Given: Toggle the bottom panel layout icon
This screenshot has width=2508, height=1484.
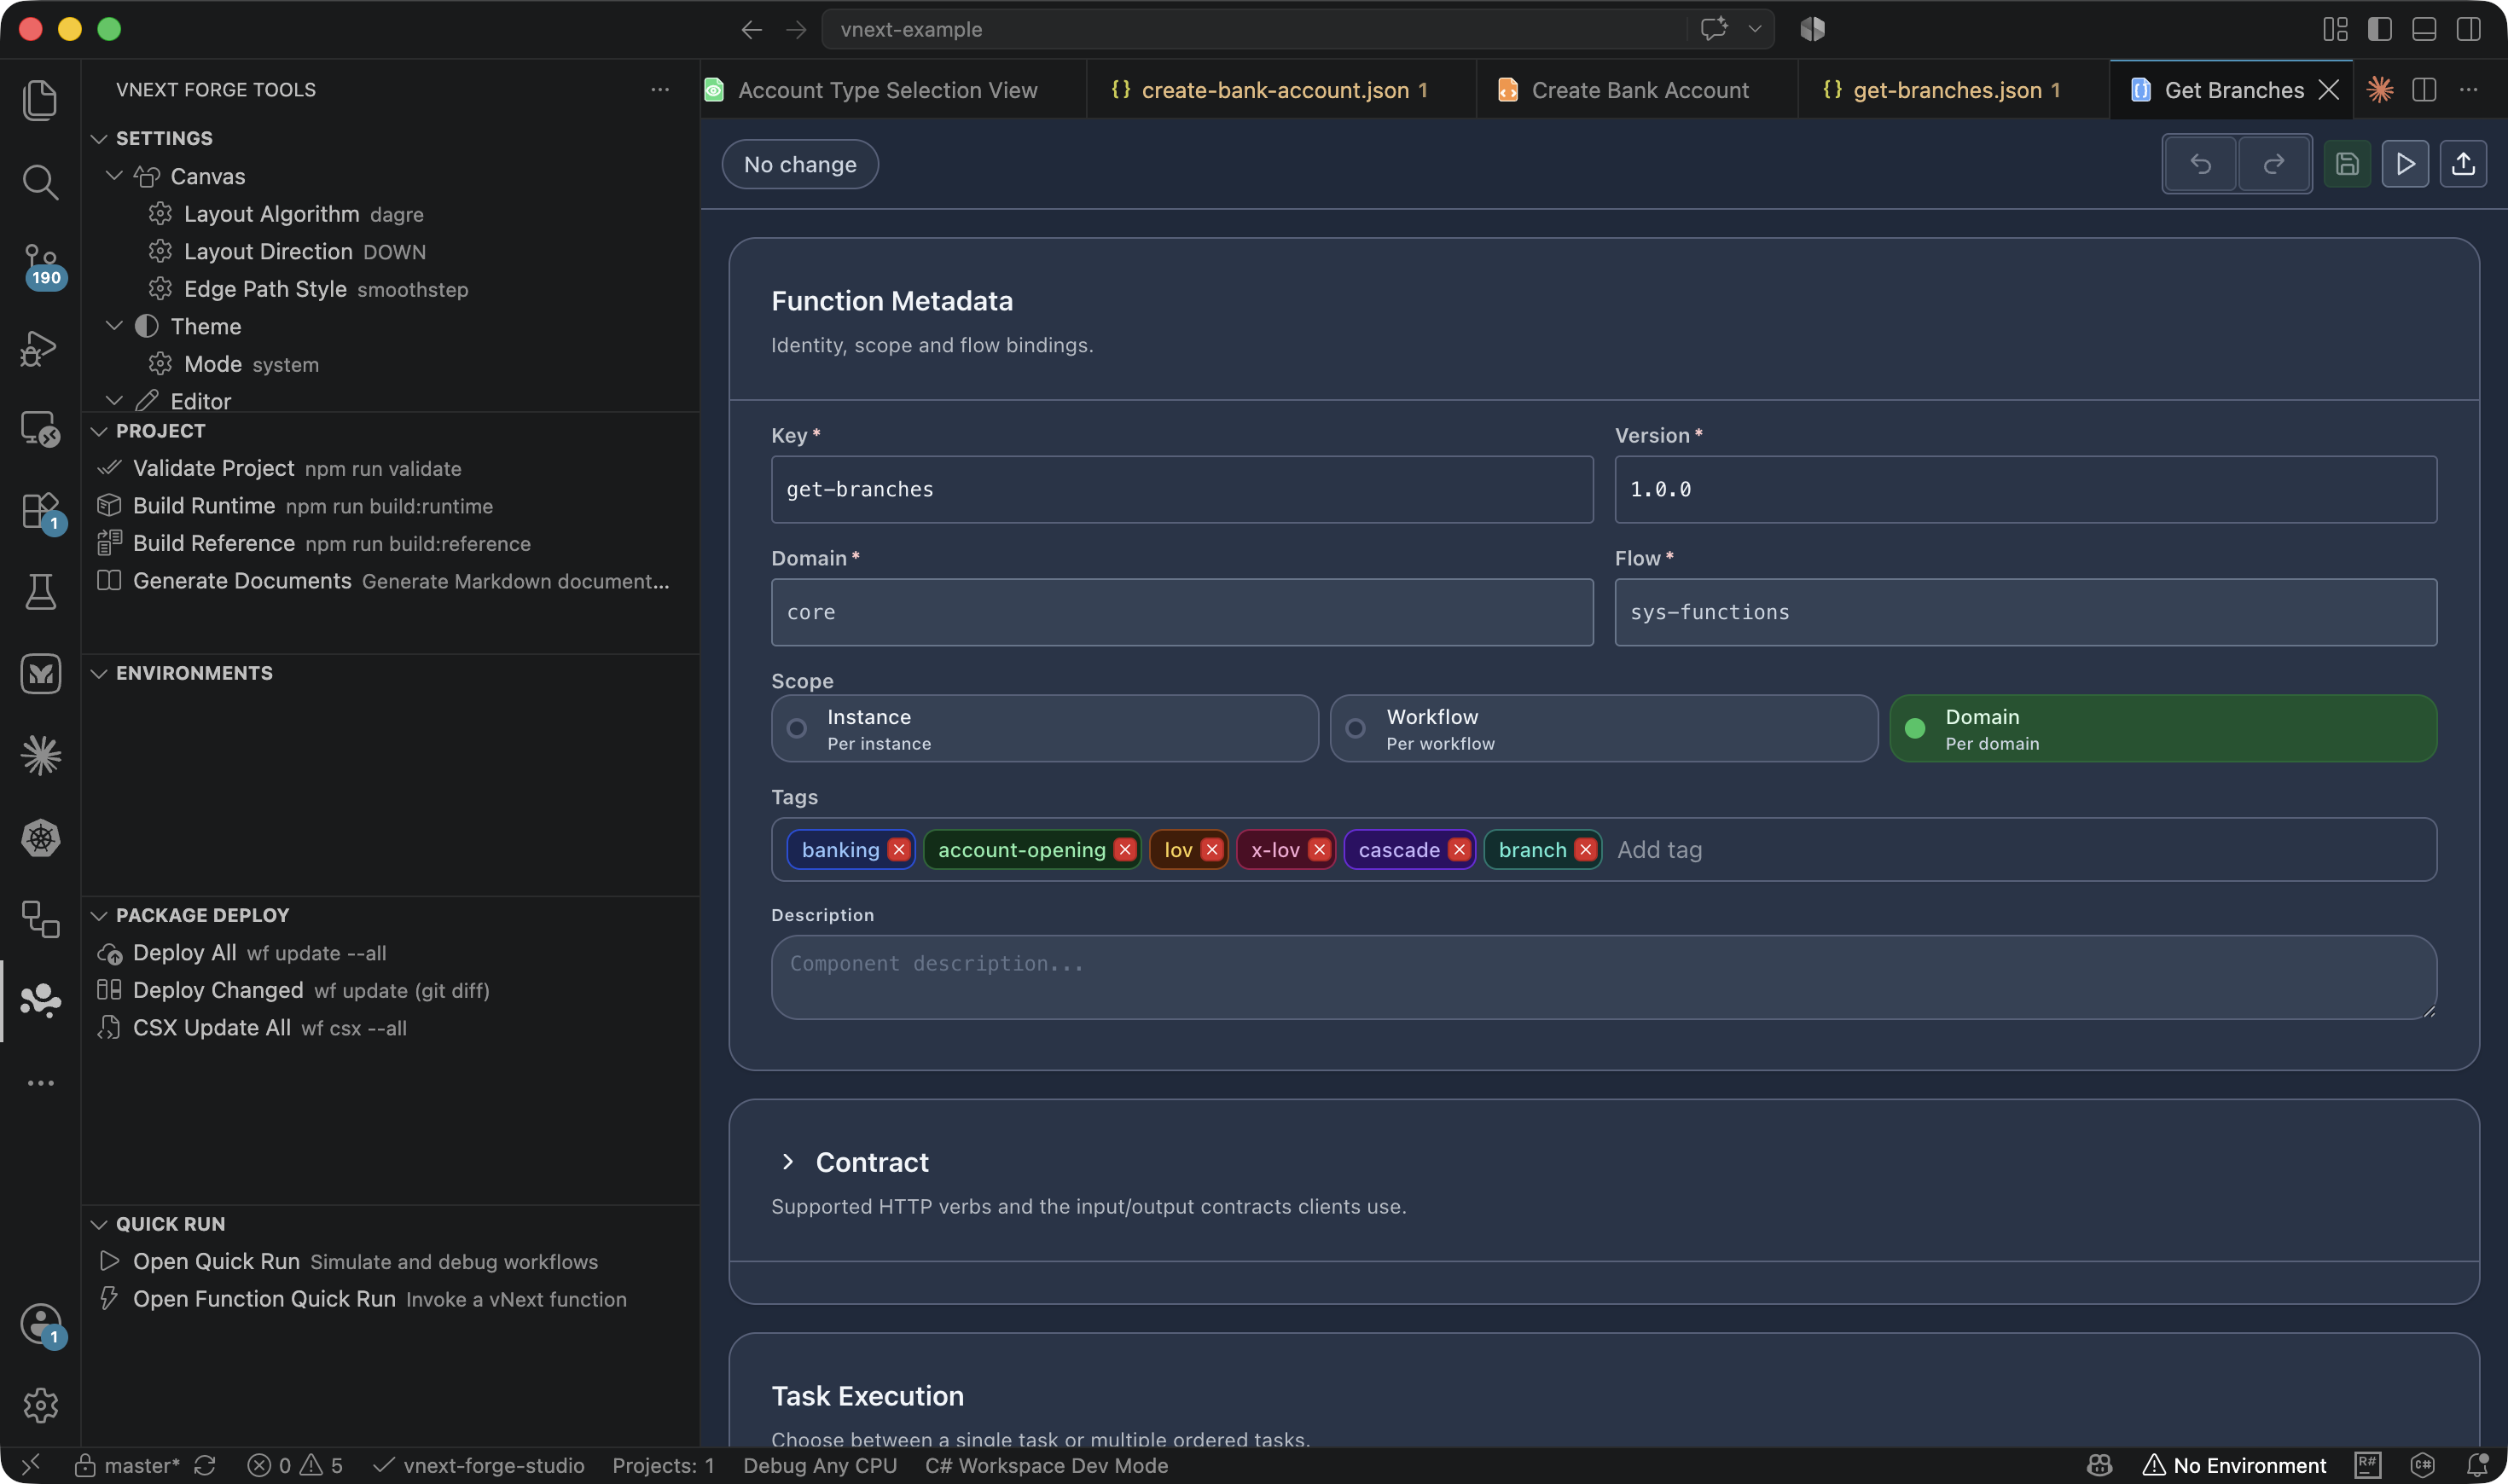Looking at the screenshot, I should (x=2424, y=29).
